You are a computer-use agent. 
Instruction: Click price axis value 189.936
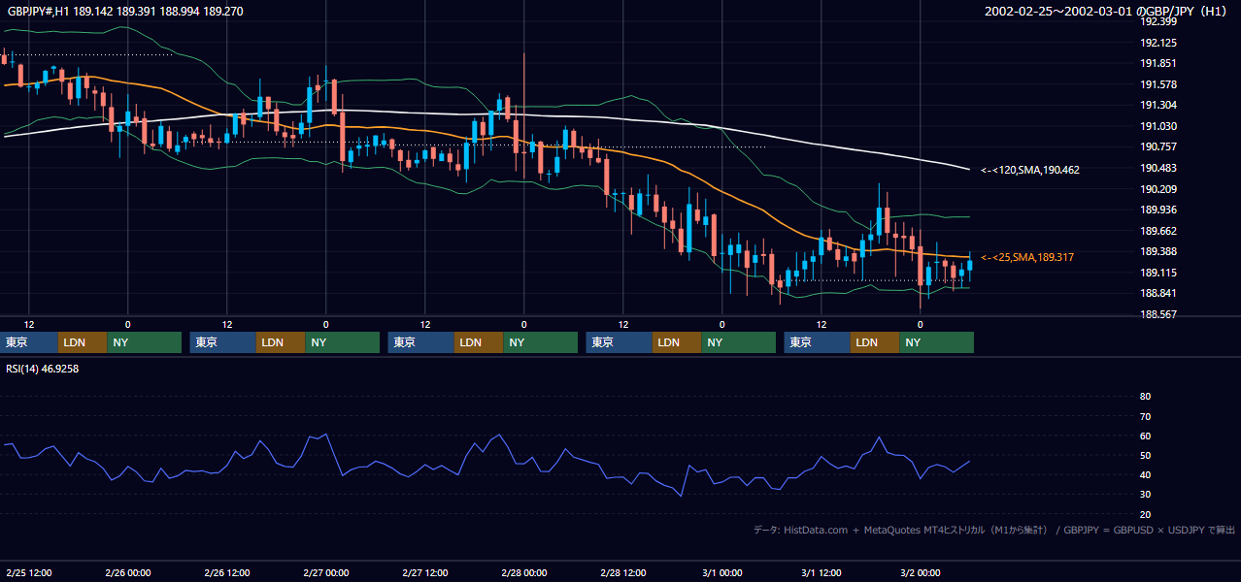click(1157, 210)
